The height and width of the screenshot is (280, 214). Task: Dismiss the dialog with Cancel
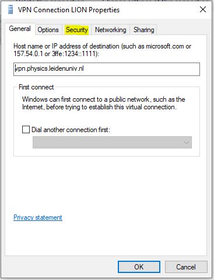point(186,267)
